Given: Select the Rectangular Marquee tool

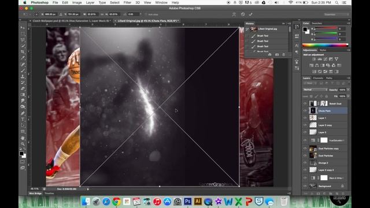Looking at the screenshot, I should tap(23, 34).
